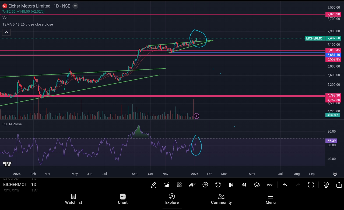Collapse the indicator legend with chevron
Screen dimensions: 344x210
(6, 33)
